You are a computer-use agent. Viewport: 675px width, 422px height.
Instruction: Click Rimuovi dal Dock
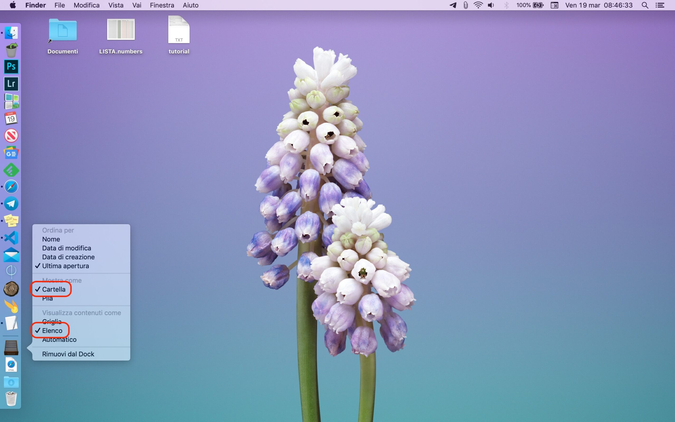click(x=68, y=354)
